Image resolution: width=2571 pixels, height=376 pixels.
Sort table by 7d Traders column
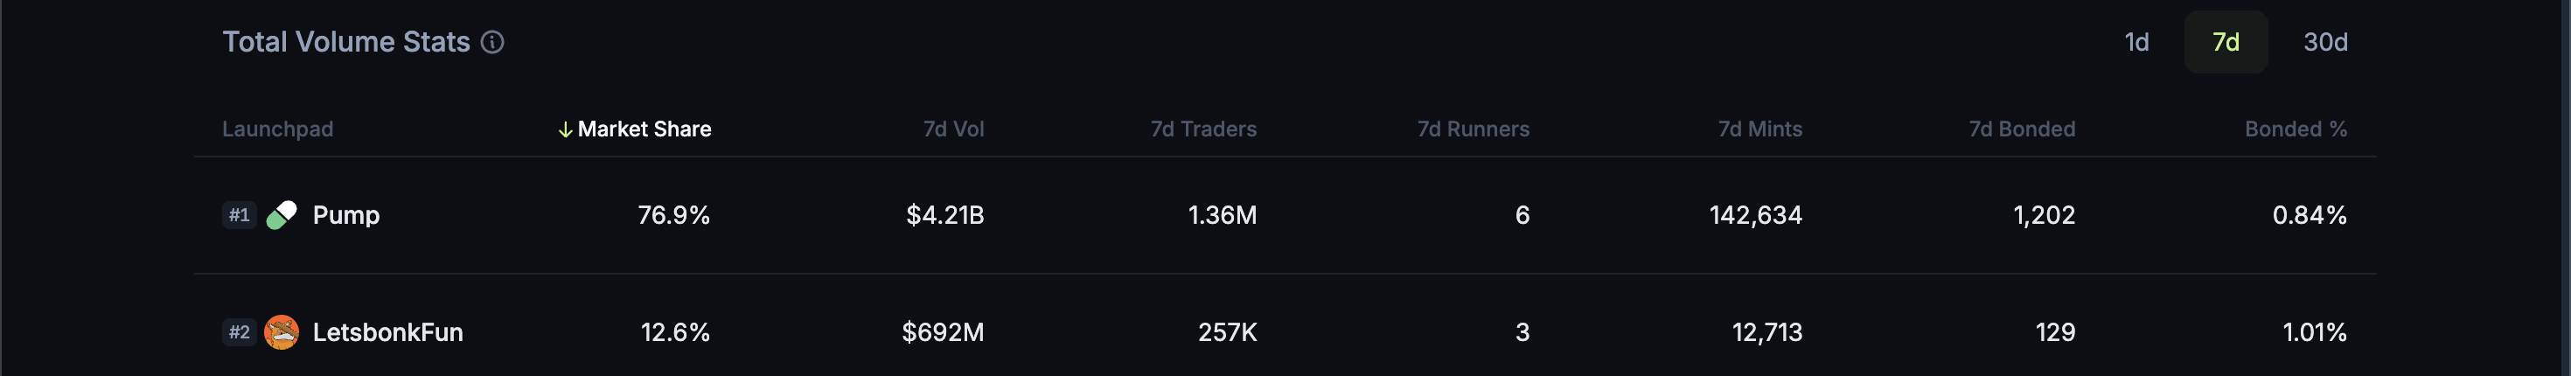pyautogui.click(x=1202, y=129)
